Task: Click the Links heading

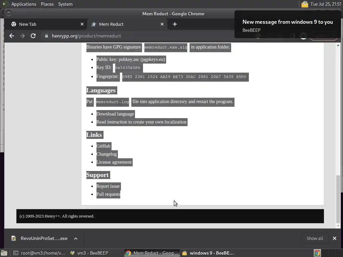Action: tap(94, 135)
